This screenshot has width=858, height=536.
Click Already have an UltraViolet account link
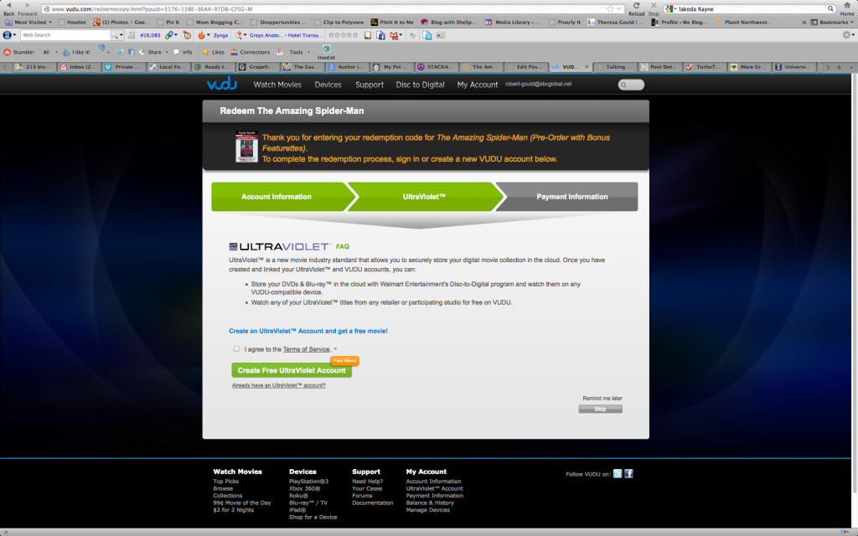[x=278, y=385]
